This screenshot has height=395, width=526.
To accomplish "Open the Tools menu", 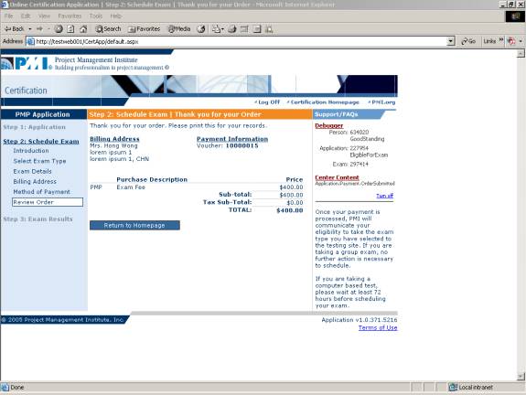I will (96, 16).
